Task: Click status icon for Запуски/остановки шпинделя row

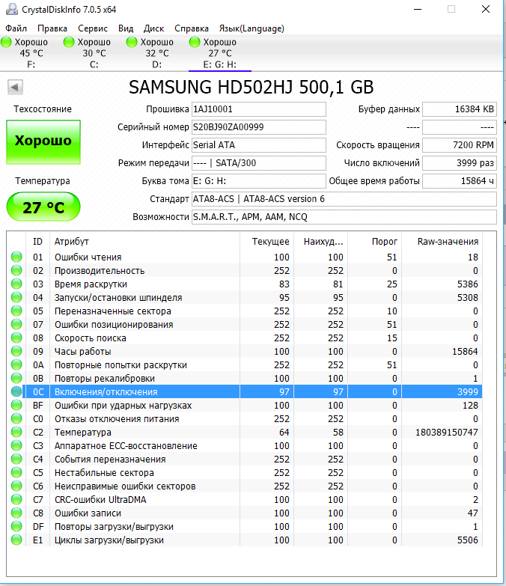Action: tap(16, 297)
